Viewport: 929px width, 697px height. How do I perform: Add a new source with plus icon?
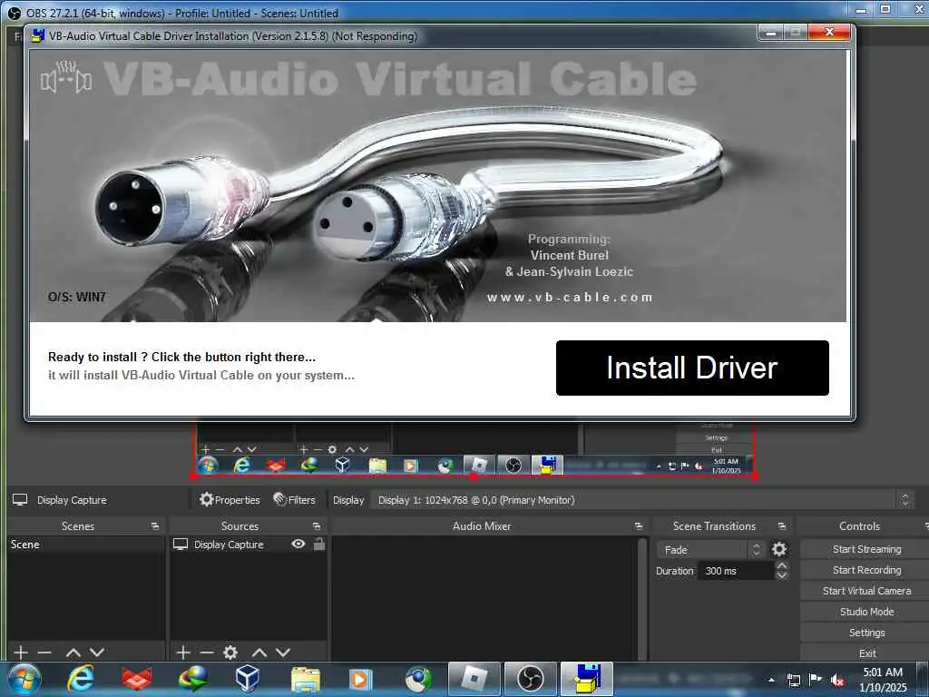(183, 653)
